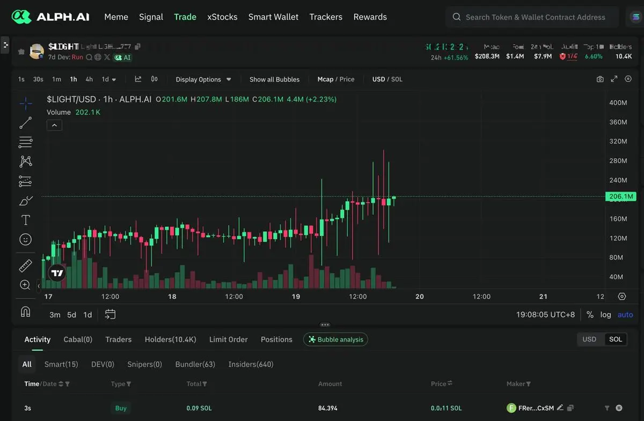644x421 pixels.
Task: Favorite the $LIGHT token
Action: point(21,51)
